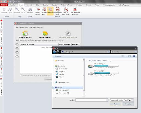Viewport: 141px width, 113px height.
Task: Switch to the Insertar tab
Action: (46, 5)
